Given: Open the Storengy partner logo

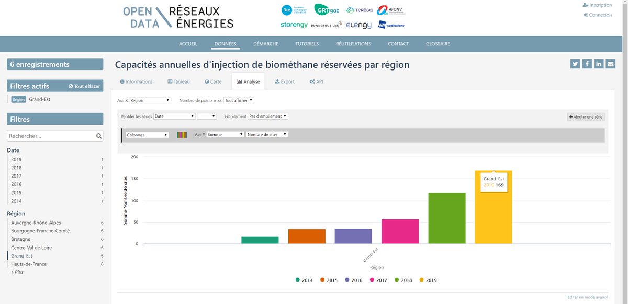Looking at the screenshot, I should coord(294,25).
